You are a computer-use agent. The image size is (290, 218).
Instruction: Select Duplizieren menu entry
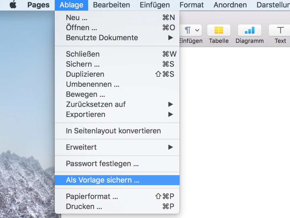[x=85, y=74]
